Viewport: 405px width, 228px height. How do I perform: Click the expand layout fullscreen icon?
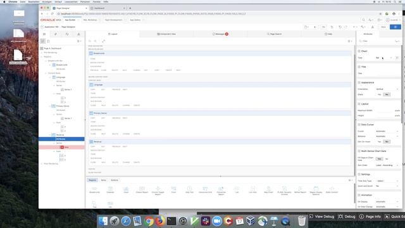click(x=104, y=41)
